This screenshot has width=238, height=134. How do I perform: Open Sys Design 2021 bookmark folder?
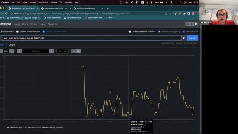tap(15, 18)
